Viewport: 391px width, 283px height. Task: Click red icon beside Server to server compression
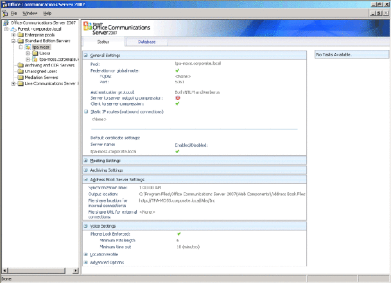(x=178, y=98)
